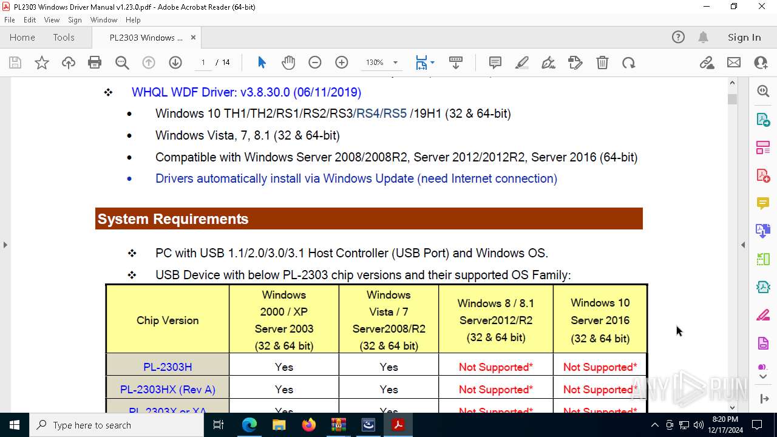Screen dimensions: 777x437
Task: Select the highlighter pen tool
Action: pyautogui.click(x=521, y=63)
